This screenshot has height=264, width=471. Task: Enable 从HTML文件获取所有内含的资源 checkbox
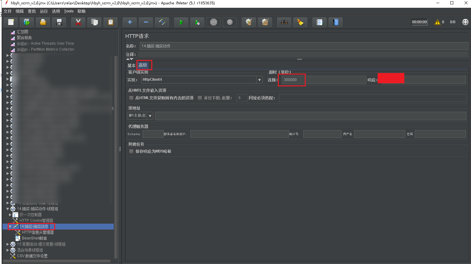tap(131, 98)
